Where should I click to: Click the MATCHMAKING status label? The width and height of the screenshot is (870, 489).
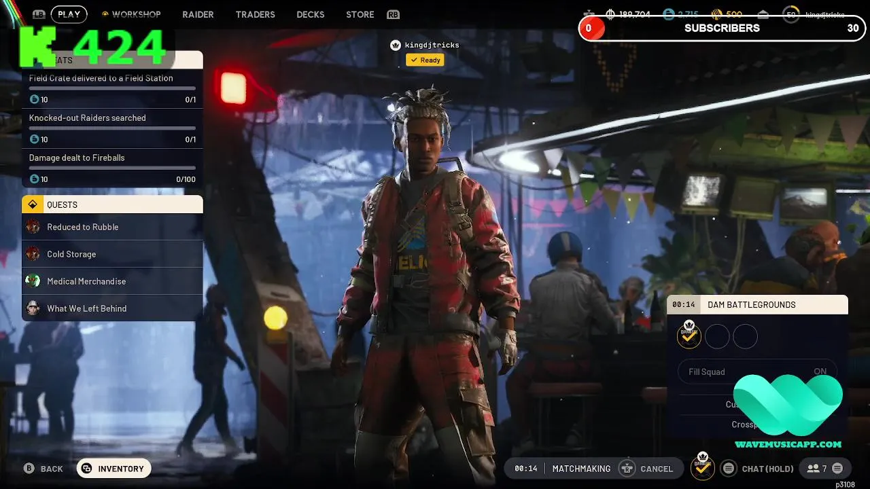pos(581,469)
